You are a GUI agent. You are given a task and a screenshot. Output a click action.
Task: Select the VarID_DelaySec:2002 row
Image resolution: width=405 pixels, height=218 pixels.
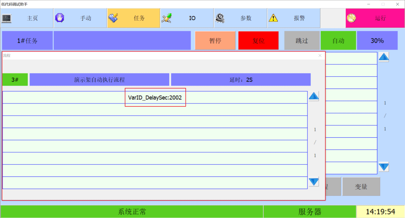(155, 98)
